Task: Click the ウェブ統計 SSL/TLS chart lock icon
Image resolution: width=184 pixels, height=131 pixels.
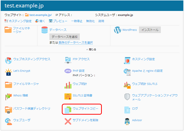Action: tap(127, 85)
